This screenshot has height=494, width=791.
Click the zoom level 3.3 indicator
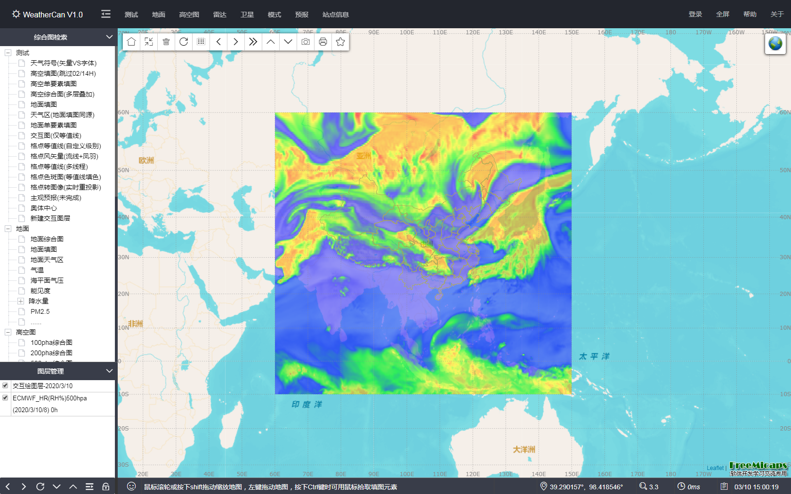pyautogui.click(x=650, y=487)
